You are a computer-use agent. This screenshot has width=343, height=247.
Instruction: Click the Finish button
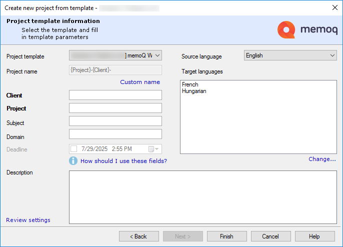(226, 236)
